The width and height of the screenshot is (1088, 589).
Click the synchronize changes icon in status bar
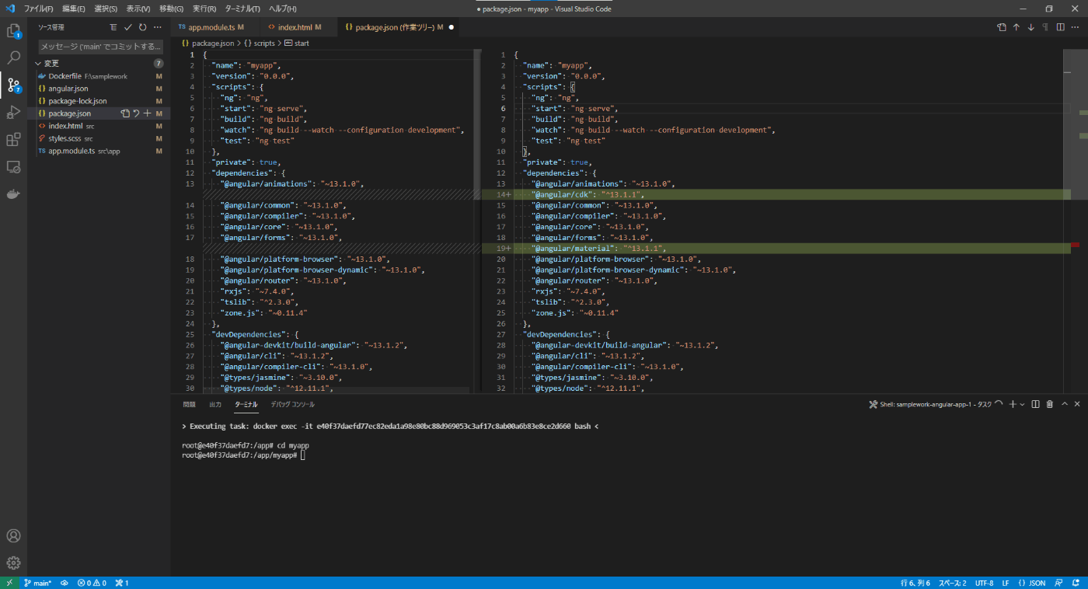65,583
